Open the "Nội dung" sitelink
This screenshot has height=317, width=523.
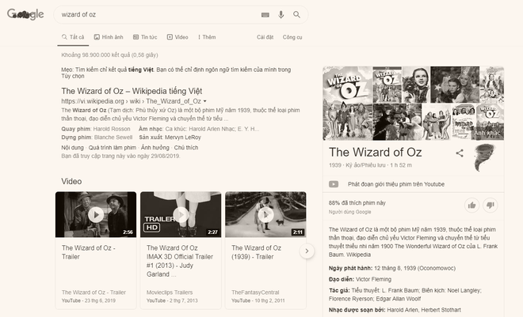(x=72, y=147)
